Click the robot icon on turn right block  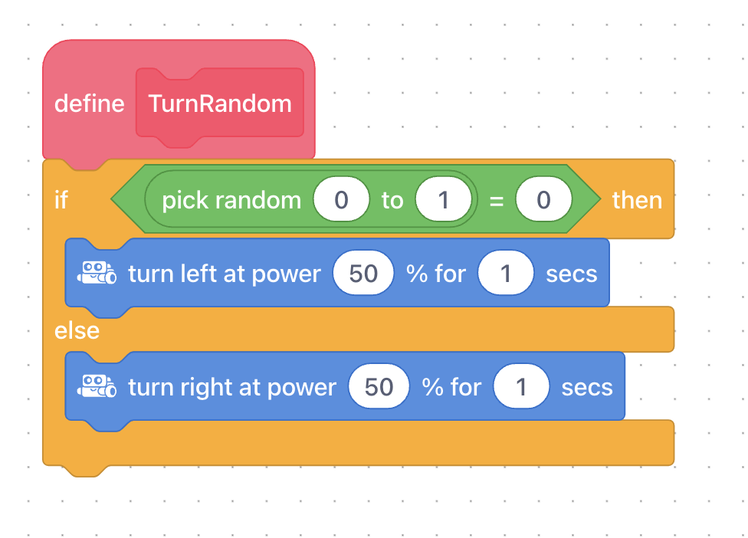click(x=97, y=386)
